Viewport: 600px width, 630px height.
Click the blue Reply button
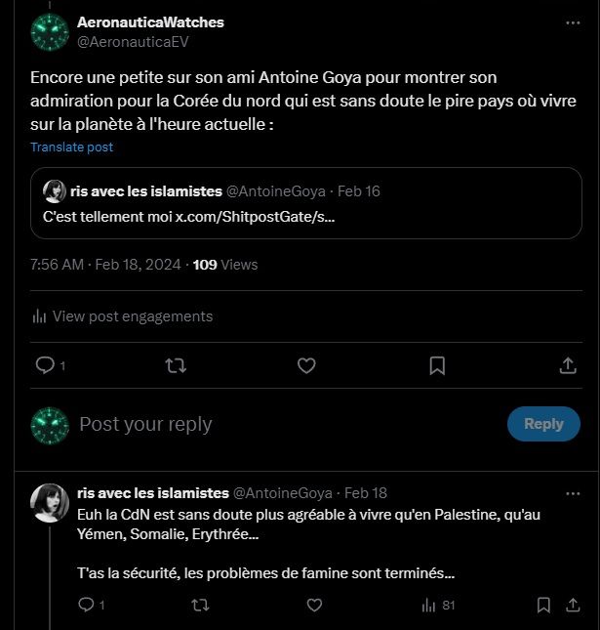coord(543,424)
